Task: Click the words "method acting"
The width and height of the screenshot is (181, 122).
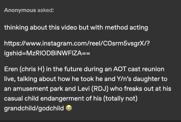Action: pyautogui.click(x=126, y=27)
